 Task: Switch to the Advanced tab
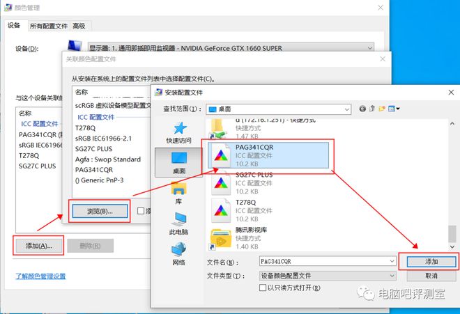click(79, 26)
